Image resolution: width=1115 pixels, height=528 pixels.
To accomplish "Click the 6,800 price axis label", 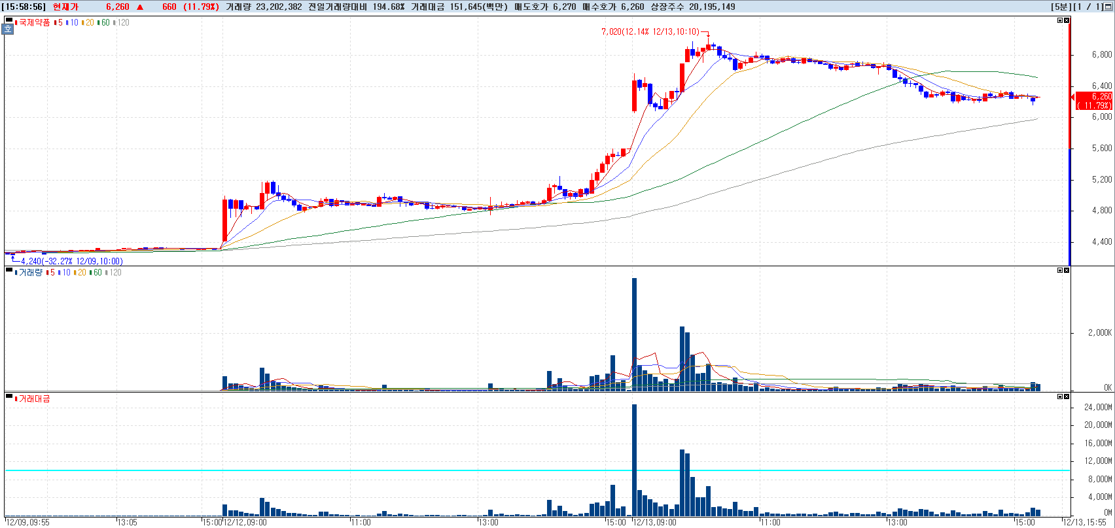I will click(x=1101, y=54).
